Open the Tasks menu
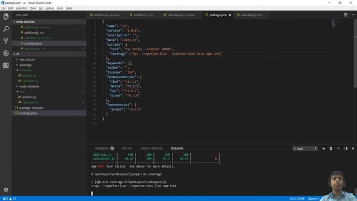This screenshot has height=201, width=357. (x=60, y=8)
